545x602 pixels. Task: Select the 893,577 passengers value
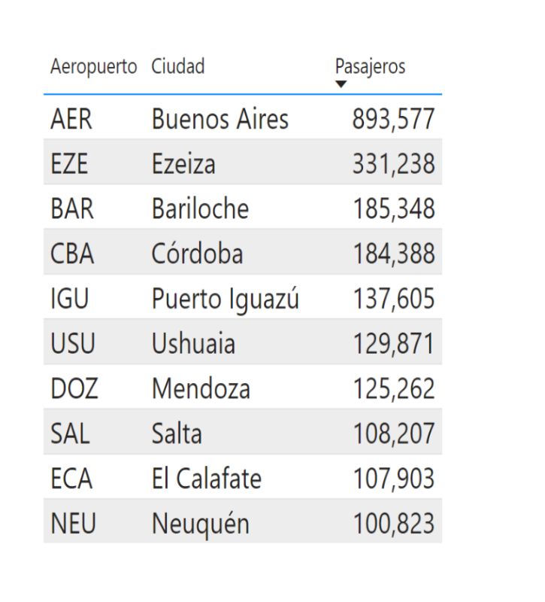click(393, 119)
